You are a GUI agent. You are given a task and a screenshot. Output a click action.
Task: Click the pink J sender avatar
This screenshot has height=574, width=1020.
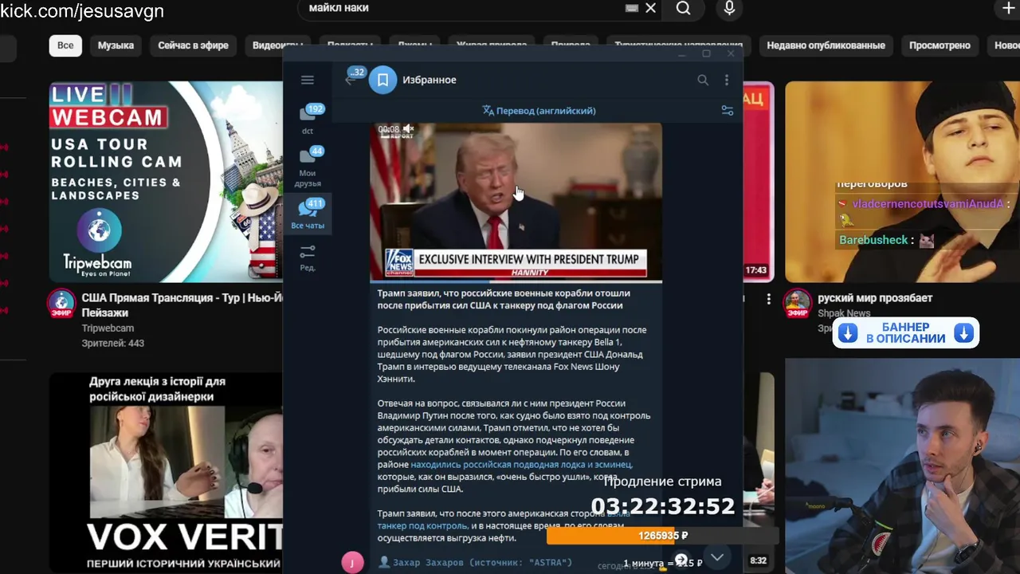click(x=352, y=562)
